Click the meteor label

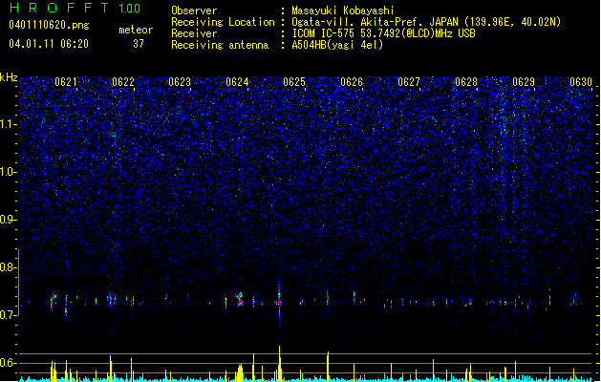point(136,30)
